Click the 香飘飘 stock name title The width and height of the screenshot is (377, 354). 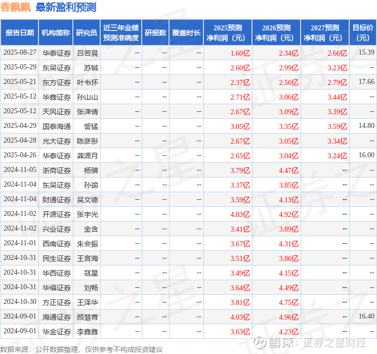click(15, 7)
